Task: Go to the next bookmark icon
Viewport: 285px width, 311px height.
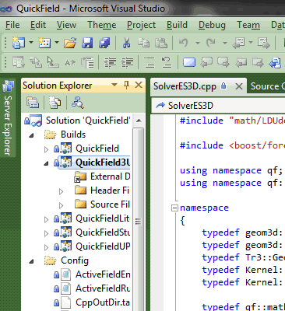Action: (223, 62)
